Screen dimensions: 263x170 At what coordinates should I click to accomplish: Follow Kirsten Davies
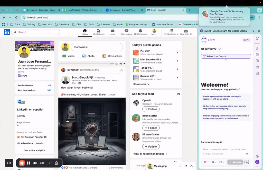click(151, 147)
